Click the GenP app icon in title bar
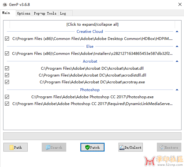The width and height of the screenshot is (184, 167). (x=5, y=4)
